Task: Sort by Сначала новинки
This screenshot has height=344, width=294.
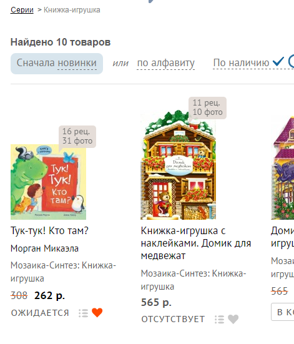Action: (57, 63)
